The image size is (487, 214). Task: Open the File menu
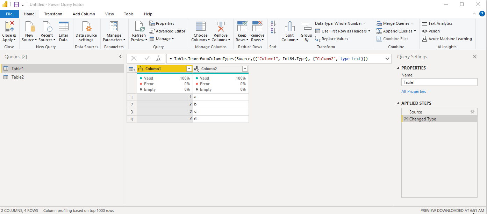tap(9, 14)
